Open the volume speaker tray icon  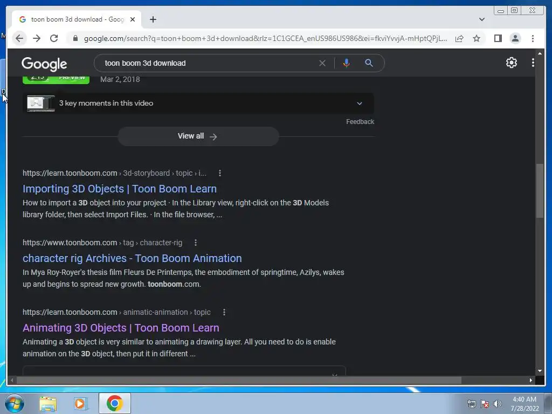[497, 404]
